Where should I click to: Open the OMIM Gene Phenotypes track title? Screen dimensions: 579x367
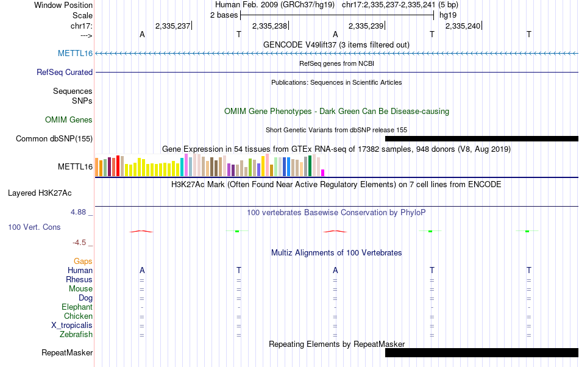[336, 111]
